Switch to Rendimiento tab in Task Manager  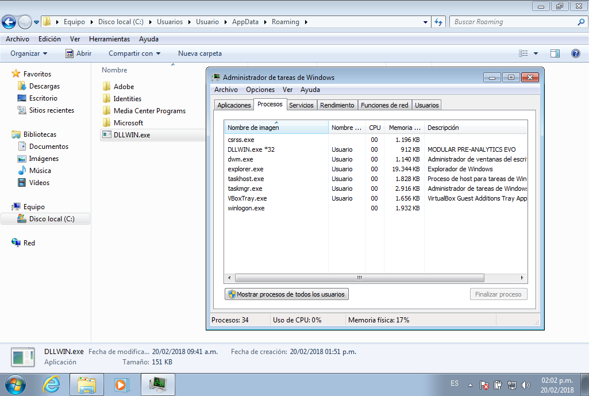click(337, 105)
